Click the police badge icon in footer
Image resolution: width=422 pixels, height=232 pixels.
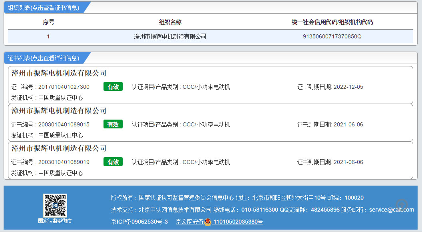pos(208,222)
